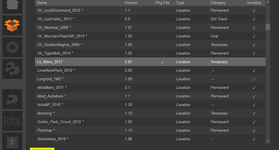Open the two-helmets multiplayer icon

12,69
